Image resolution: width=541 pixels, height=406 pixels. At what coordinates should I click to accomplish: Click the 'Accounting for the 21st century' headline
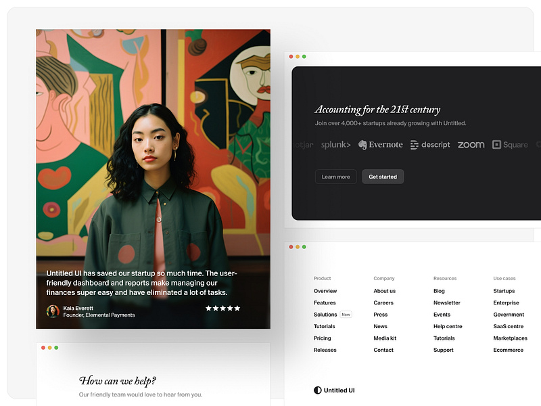pos(377,110)
